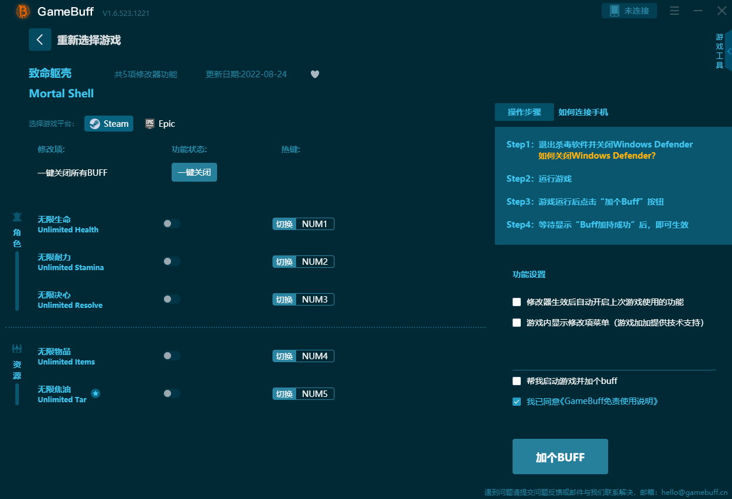Viewport: 732px width, 499px height.
Task: Change the NUM1 hotkey for Unlimited Health
Action: tap(314, 224)
